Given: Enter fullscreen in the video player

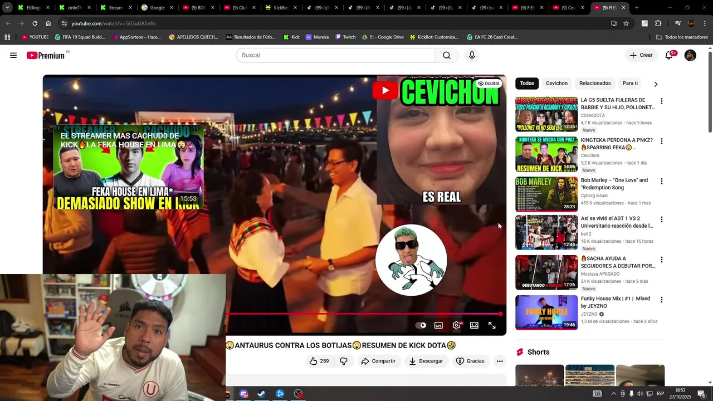Looking at the screenshot, I should [x=492, y=325].
